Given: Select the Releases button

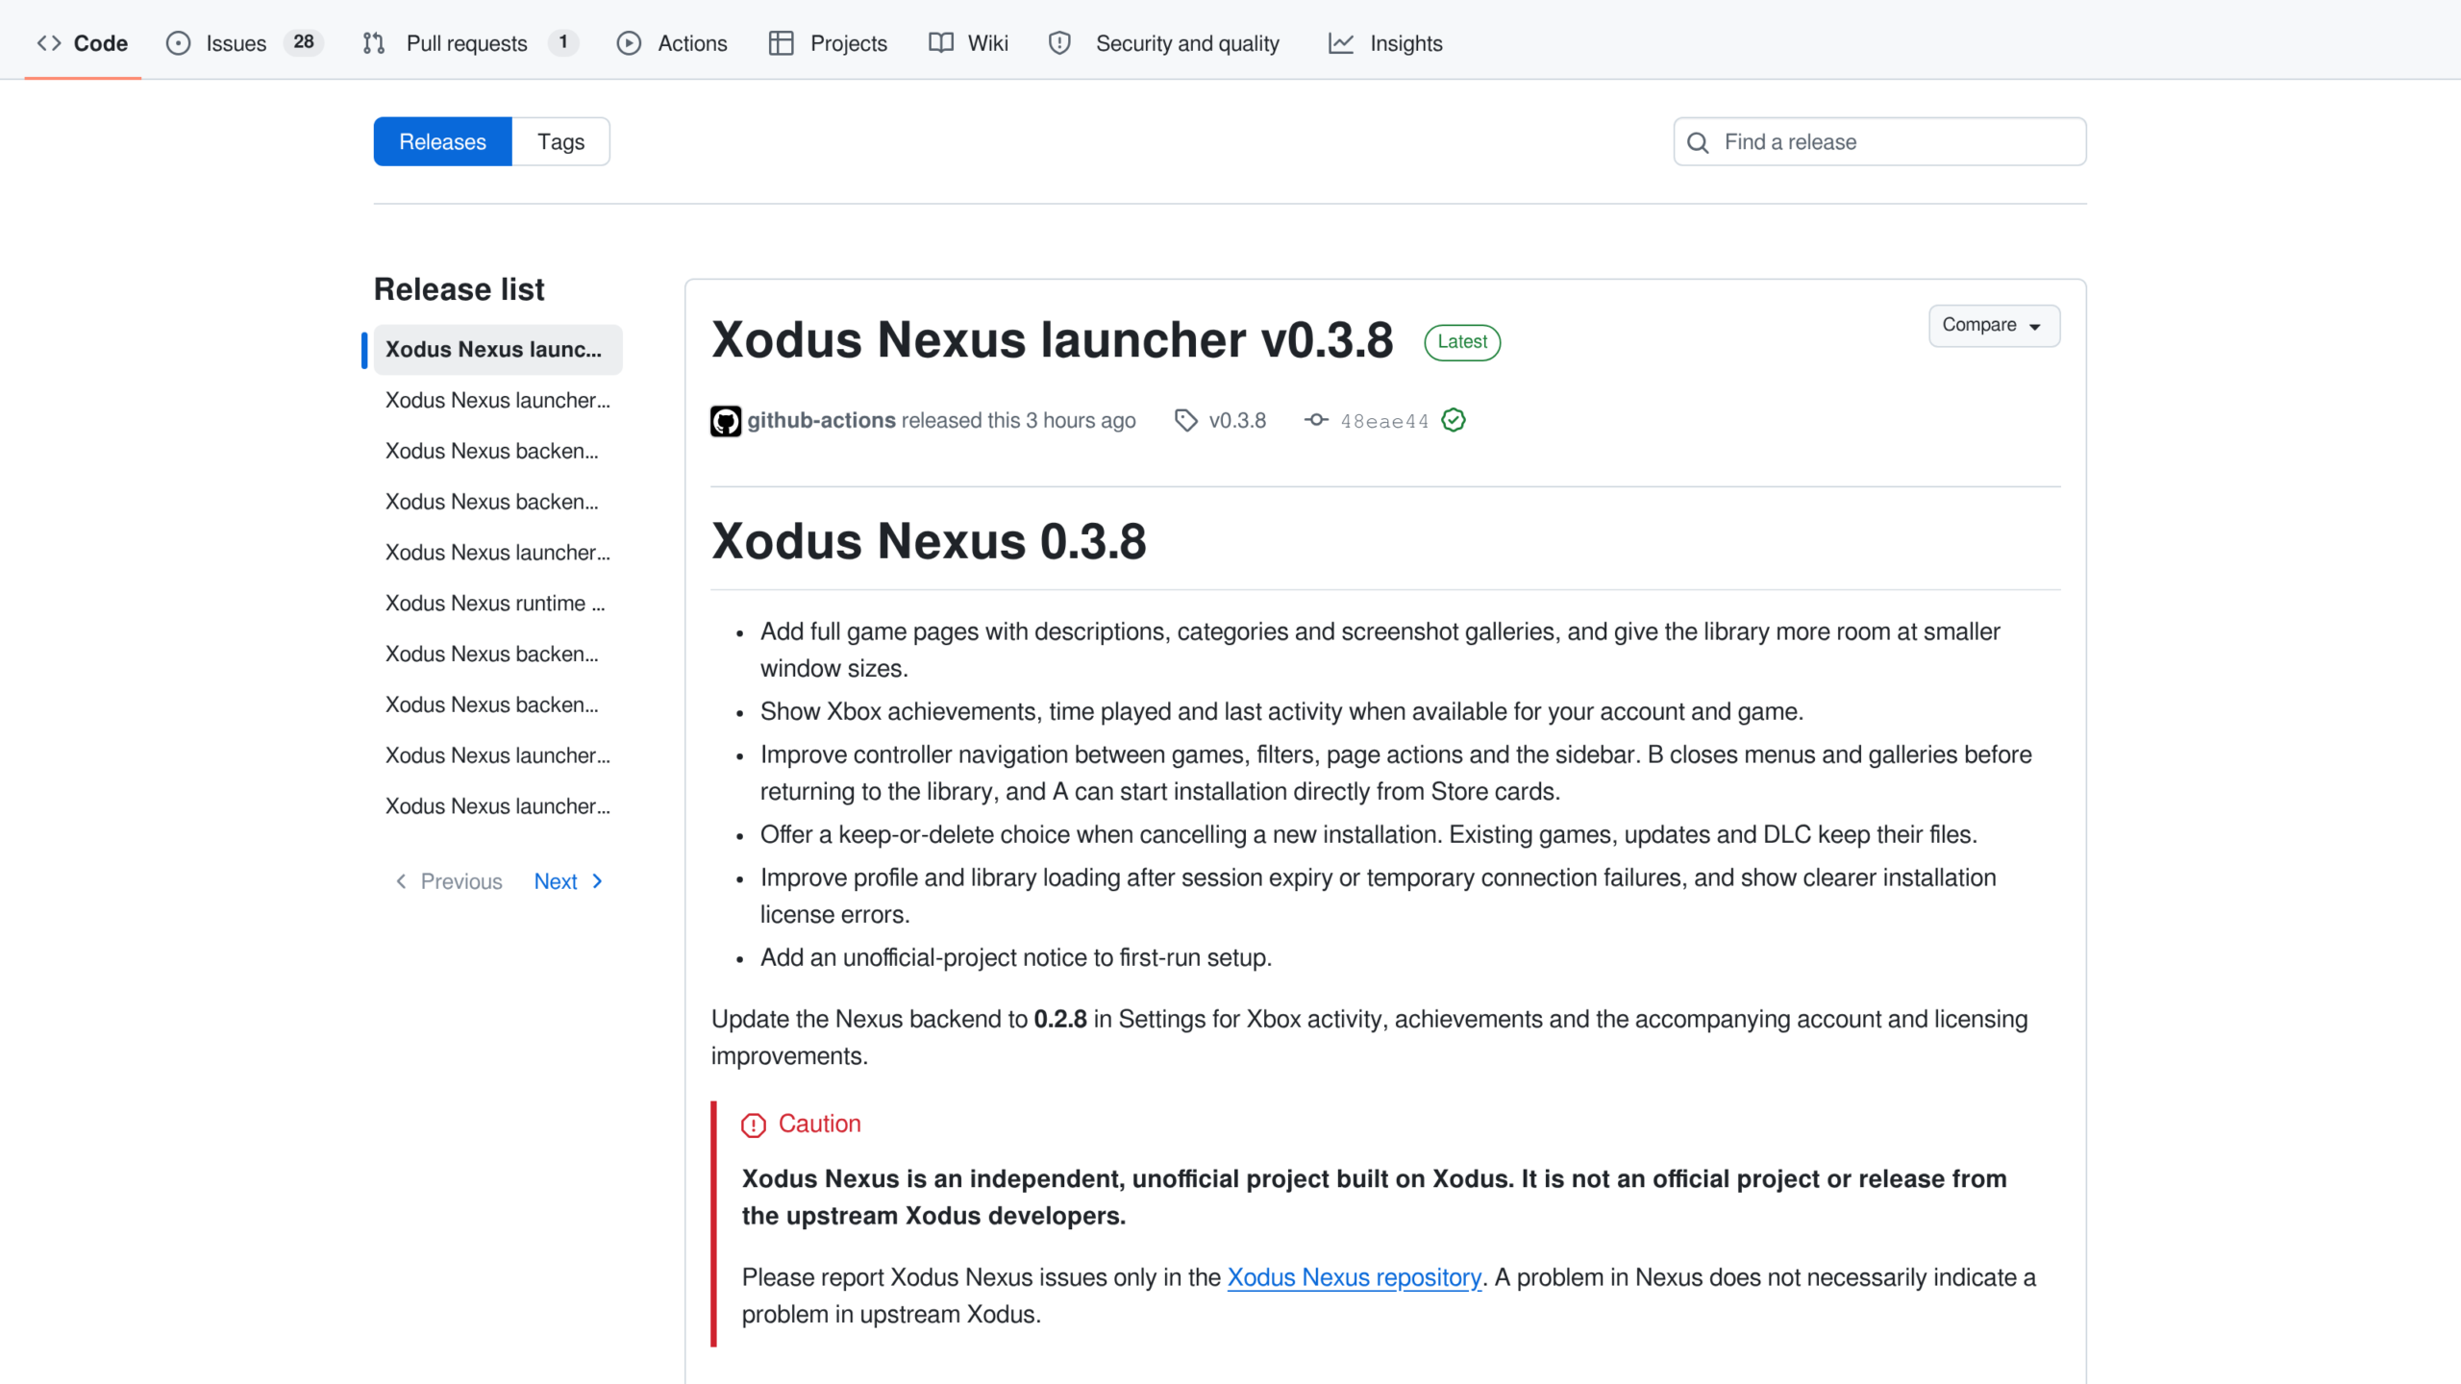Looking at the screenshot, I should (x=442, y=141).
